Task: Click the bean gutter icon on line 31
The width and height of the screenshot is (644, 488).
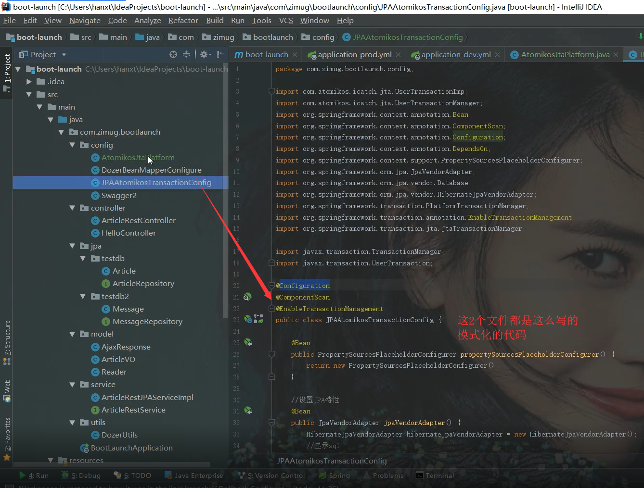Action: tap(248, 411)
